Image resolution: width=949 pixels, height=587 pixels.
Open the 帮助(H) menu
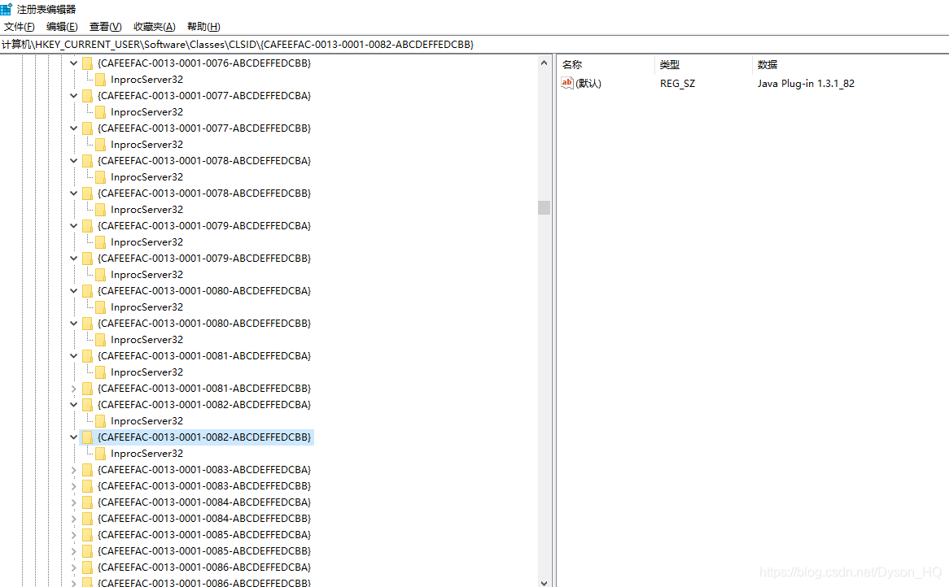click(x=203, y=27)
